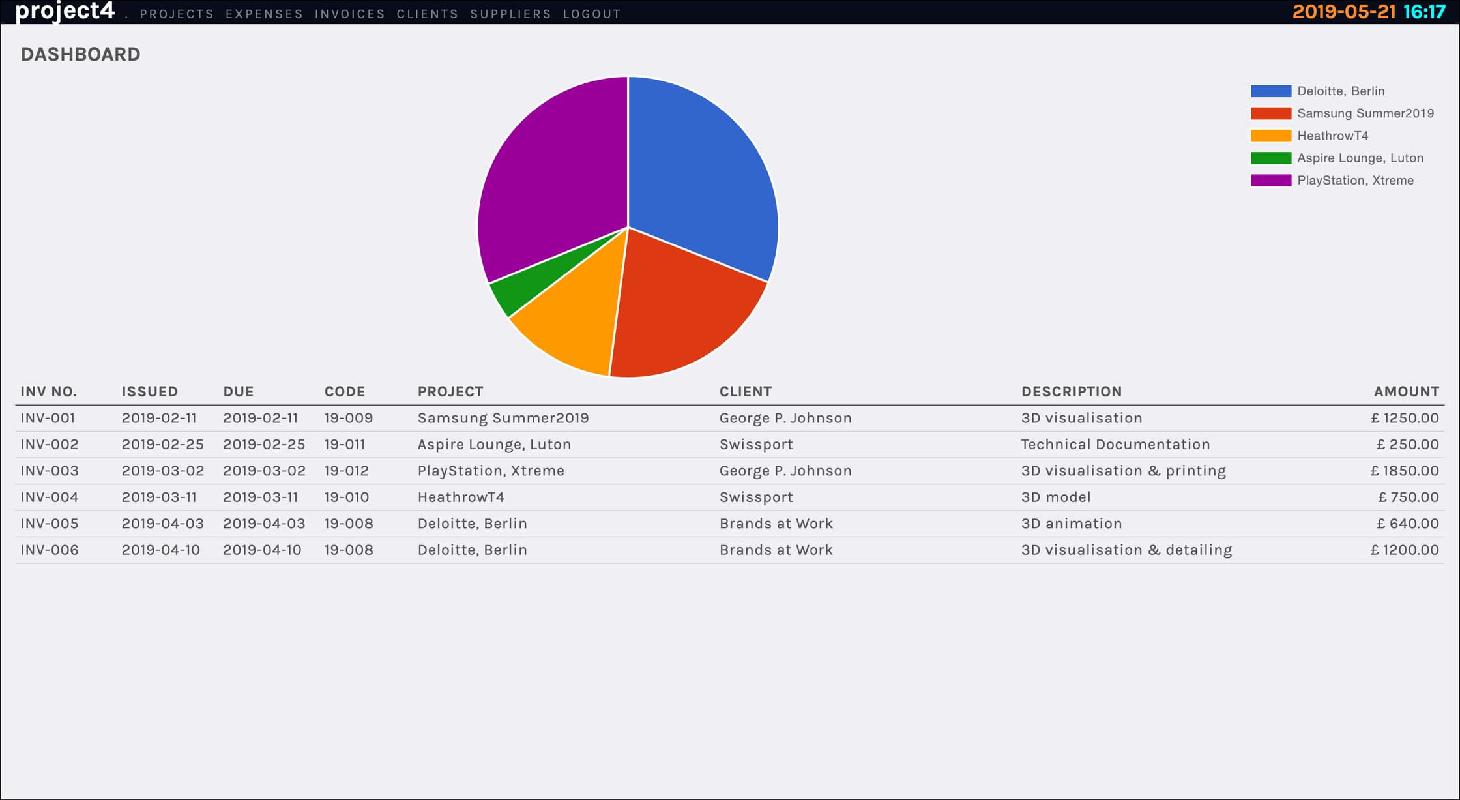Click legend label 'HeathrowT4'
This screenshot has width=1460, height=800.
[1333, 136]
